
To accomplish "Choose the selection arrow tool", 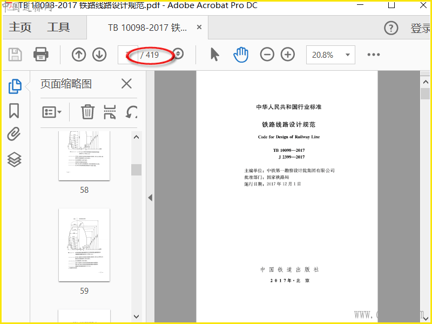I will click(214, 55).
